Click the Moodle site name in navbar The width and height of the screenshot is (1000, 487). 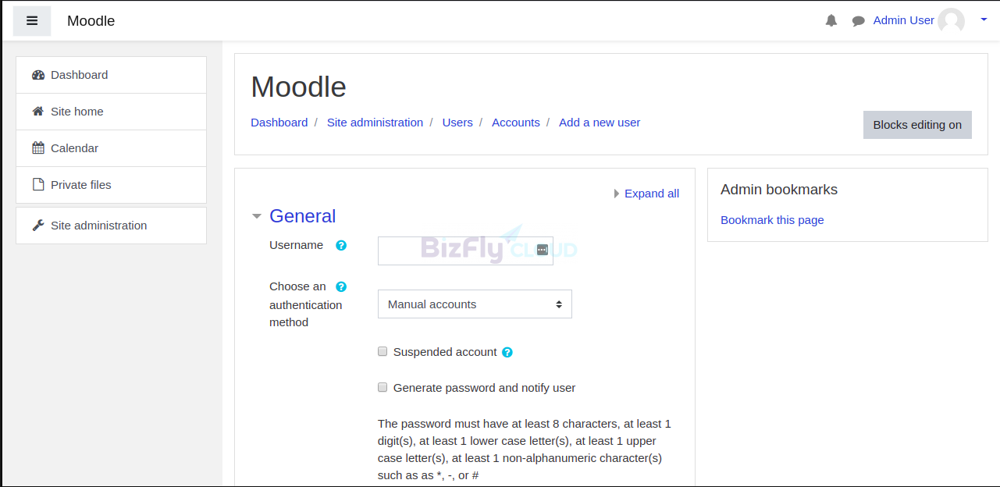(91, 21)
